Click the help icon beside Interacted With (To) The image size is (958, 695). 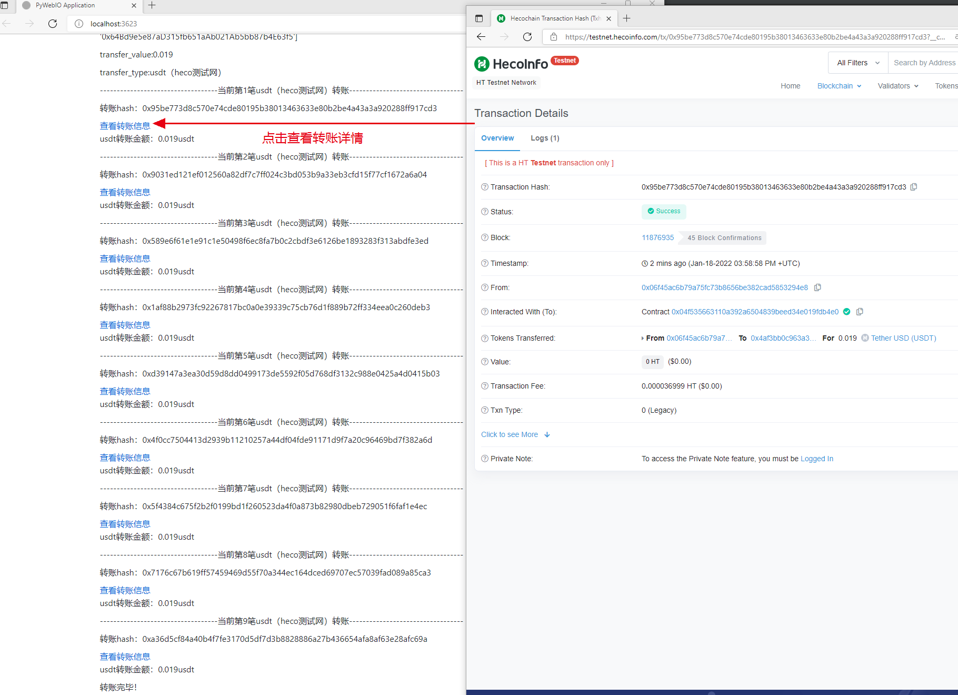pyautogui.click(x=484, y=312)
